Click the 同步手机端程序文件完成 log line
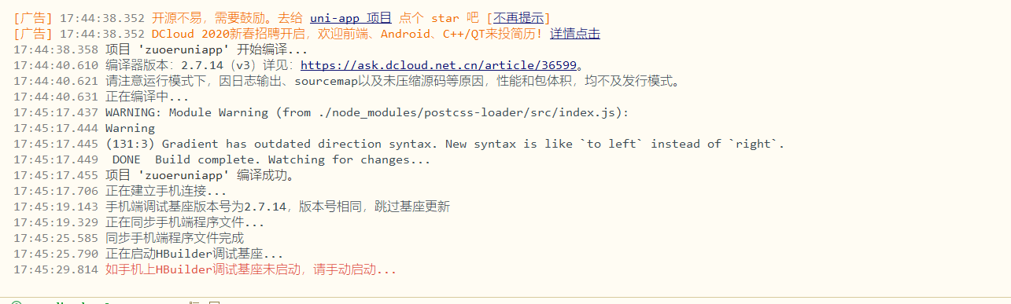Image resolution: width=1011 pixels, height=304 pixels. point(128,238)
